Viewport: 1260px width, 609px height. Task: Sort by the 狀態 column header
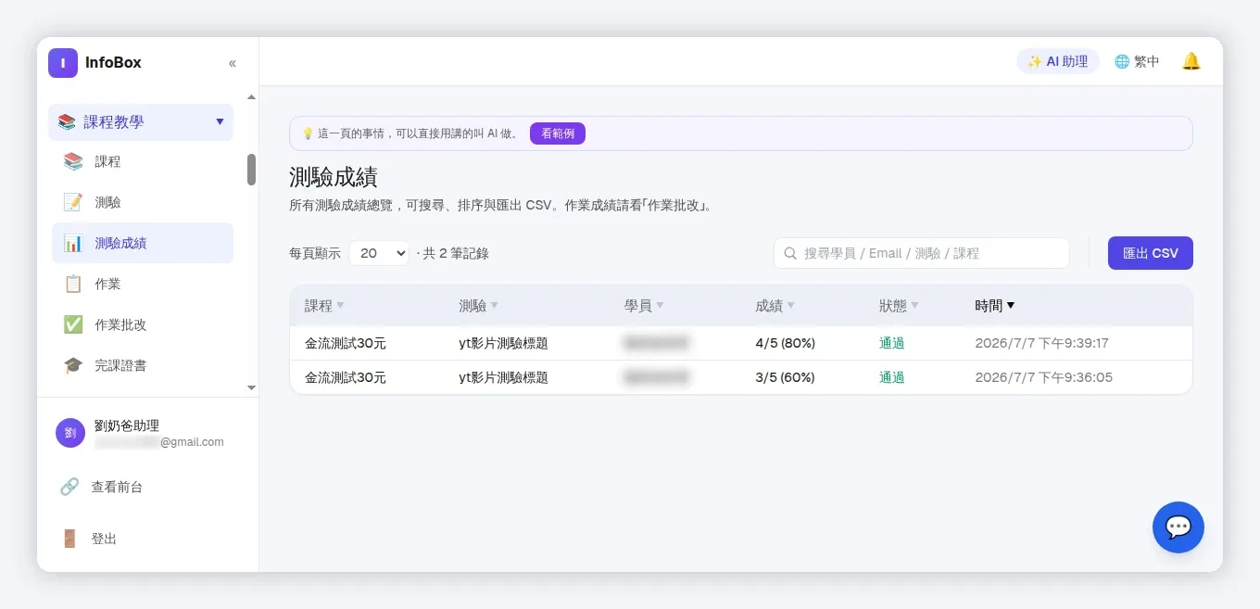pos(899,305)
